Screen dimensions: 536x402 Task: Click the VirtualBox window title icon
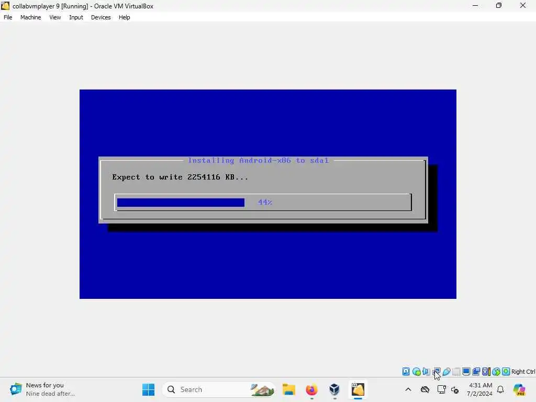pos(5,6)
